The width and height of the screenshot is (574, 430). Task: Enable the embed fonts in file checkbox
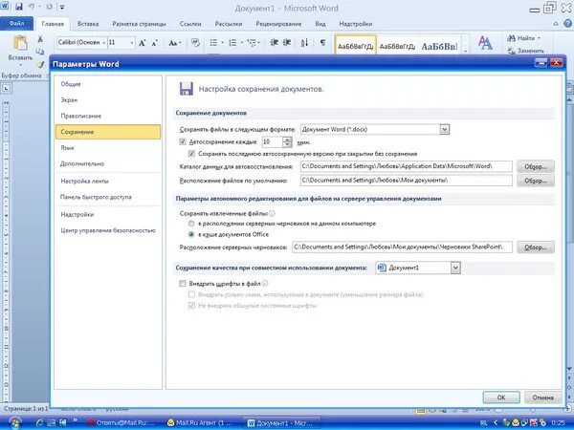pos(183,284)
